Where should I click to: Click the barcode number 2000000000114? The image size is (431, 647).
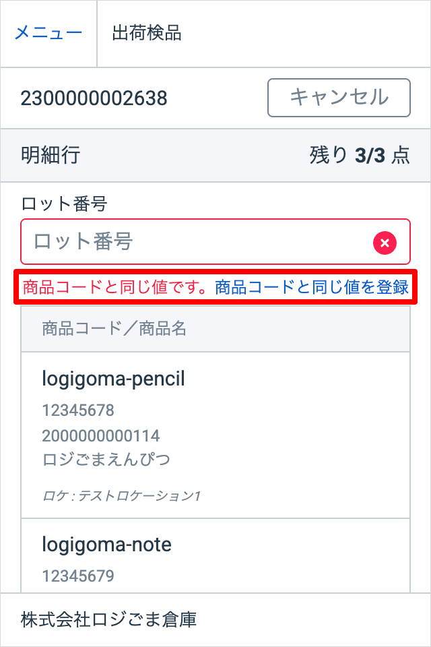[x=100, y=435]
